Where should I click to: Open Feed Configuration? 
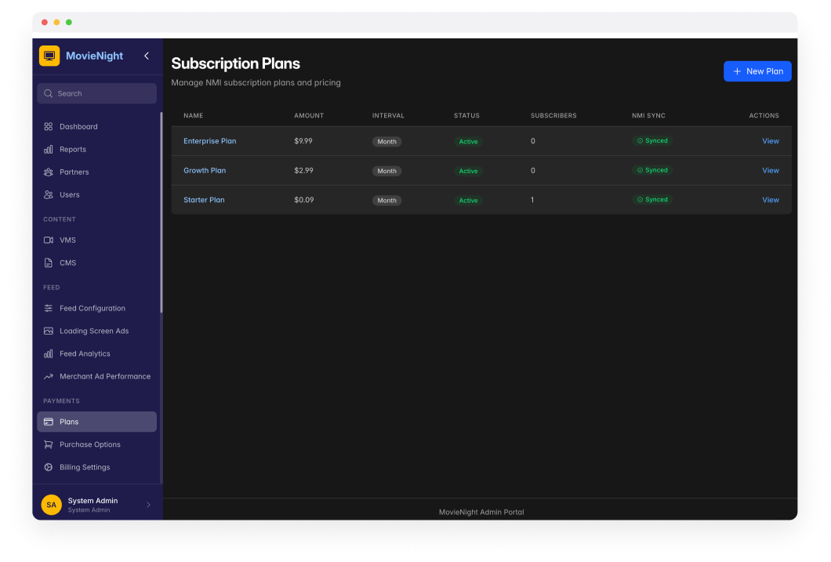click(97, 308)
